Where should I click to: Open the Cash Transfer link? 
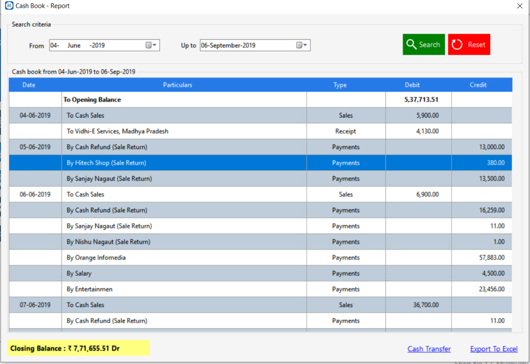[429, 349]
